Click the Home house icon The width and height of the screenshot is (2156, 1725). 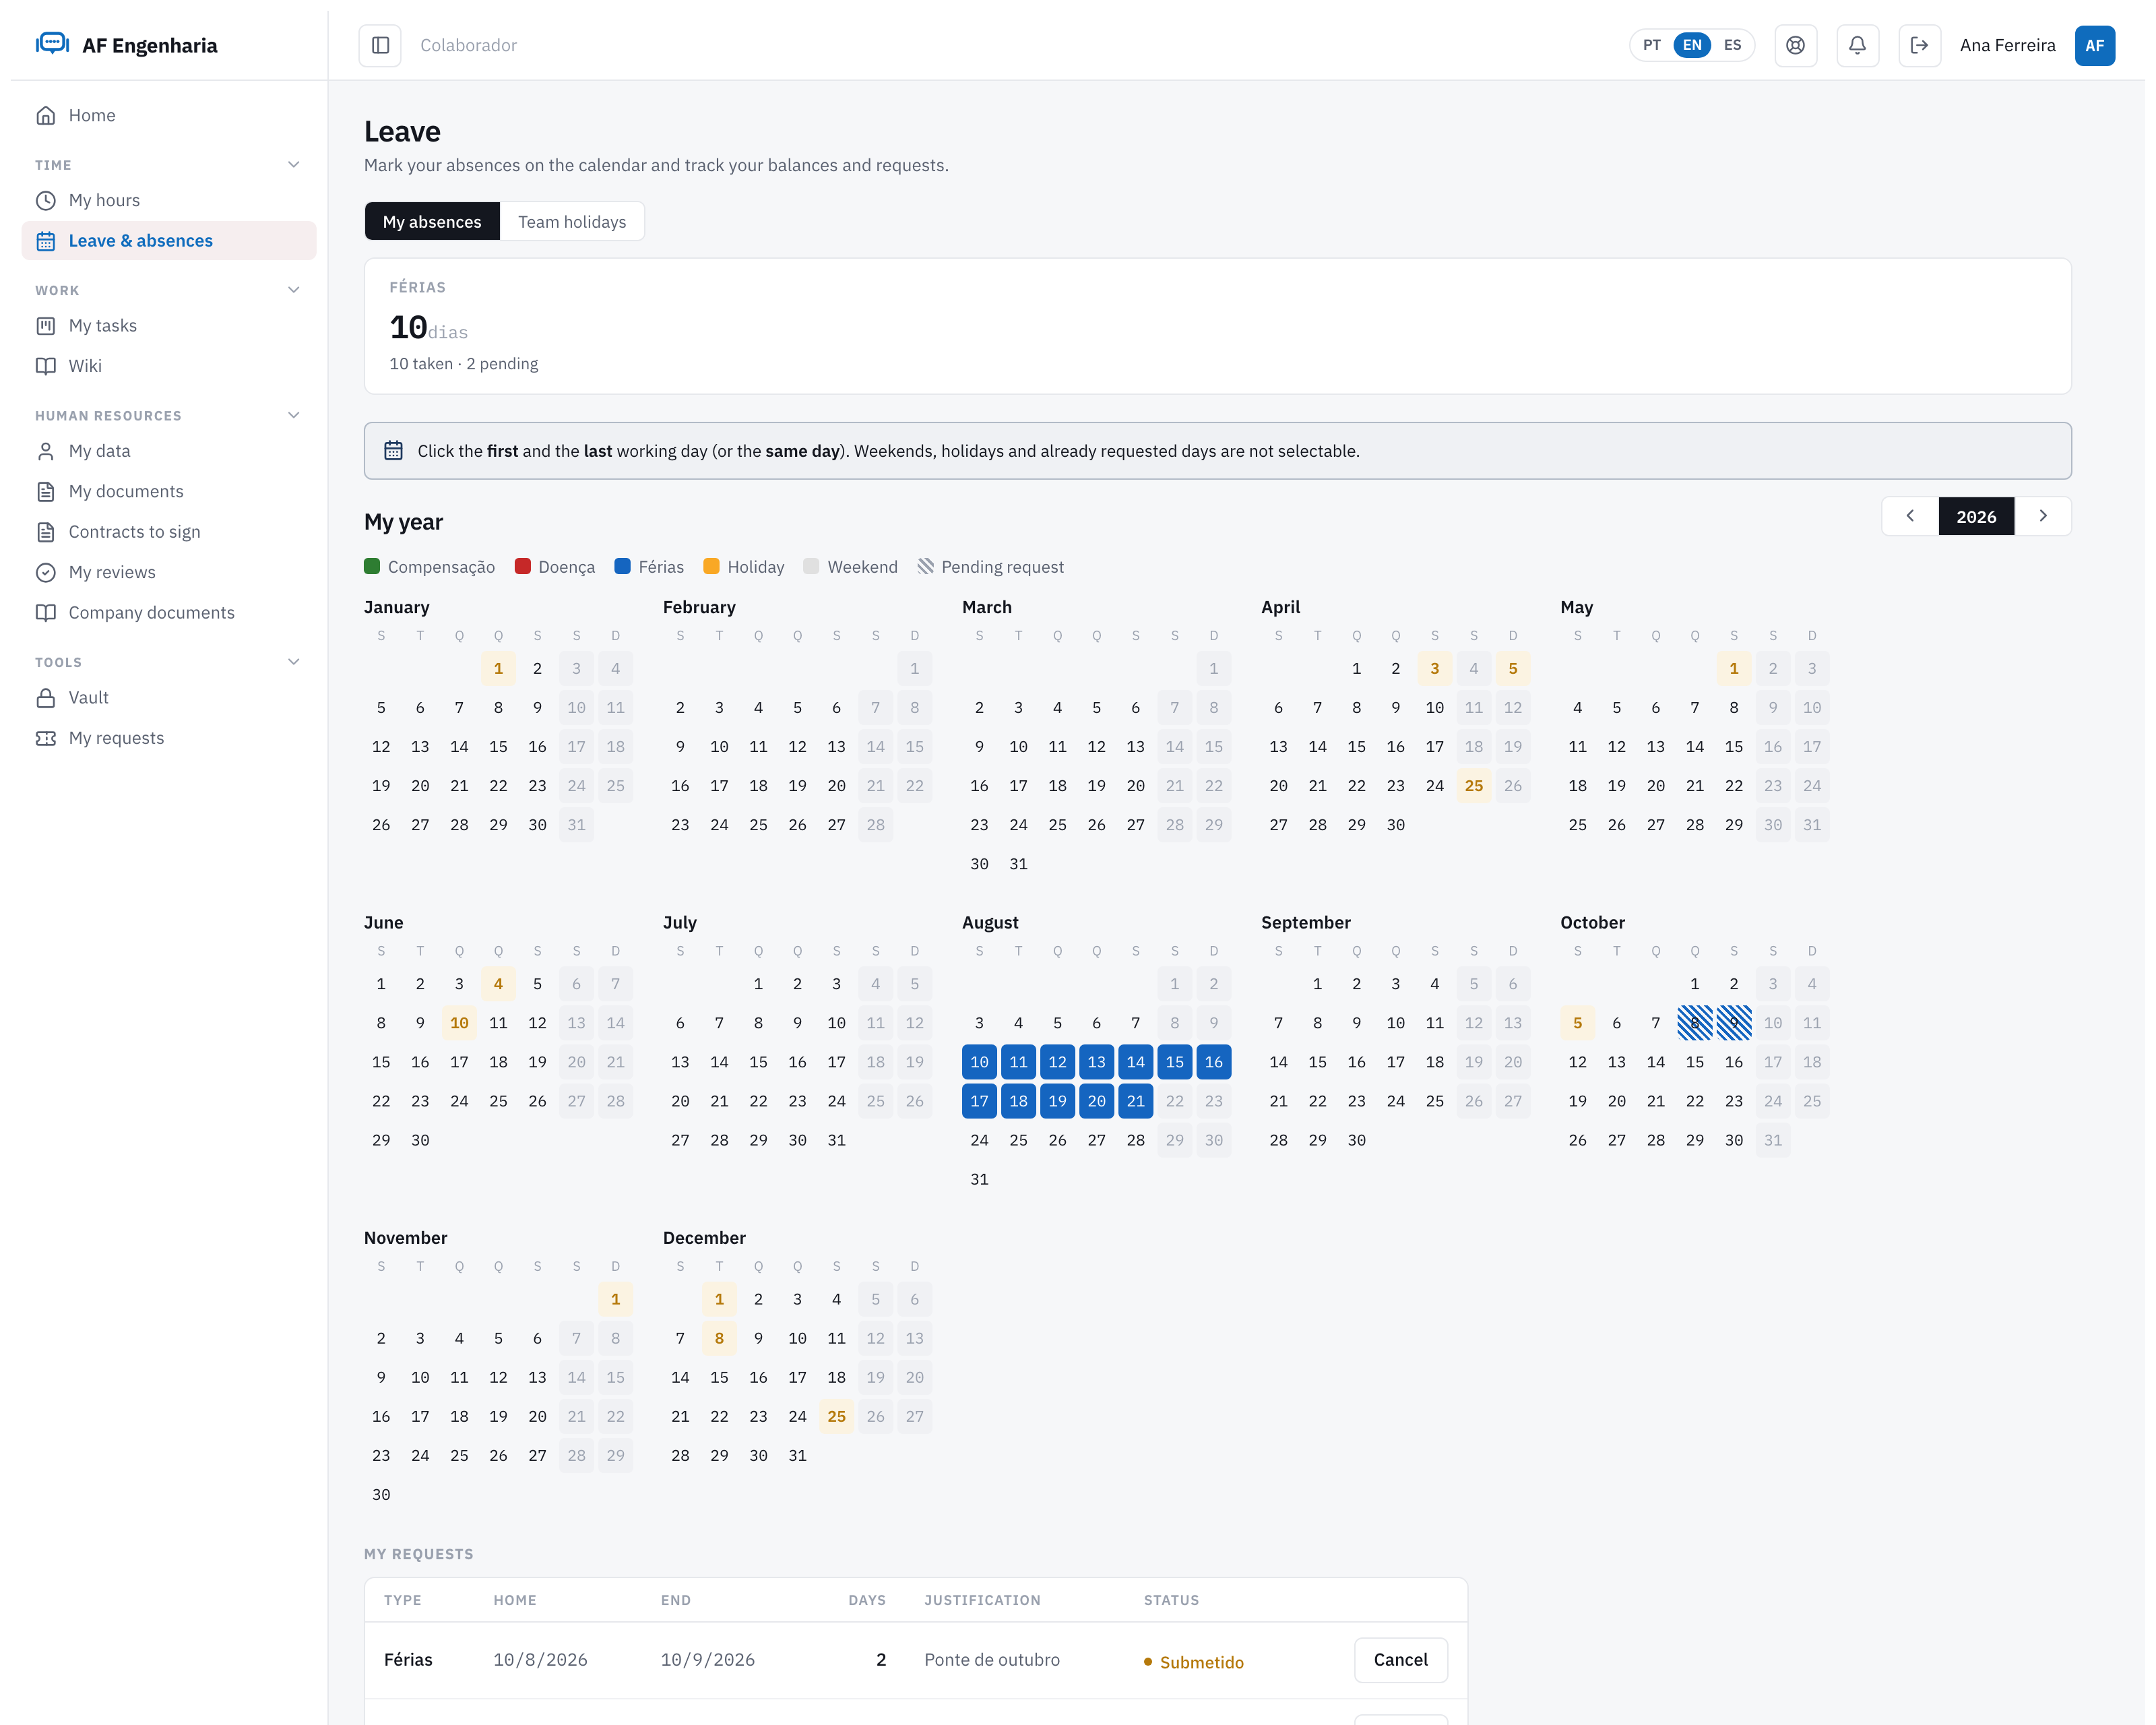[46, 115]
